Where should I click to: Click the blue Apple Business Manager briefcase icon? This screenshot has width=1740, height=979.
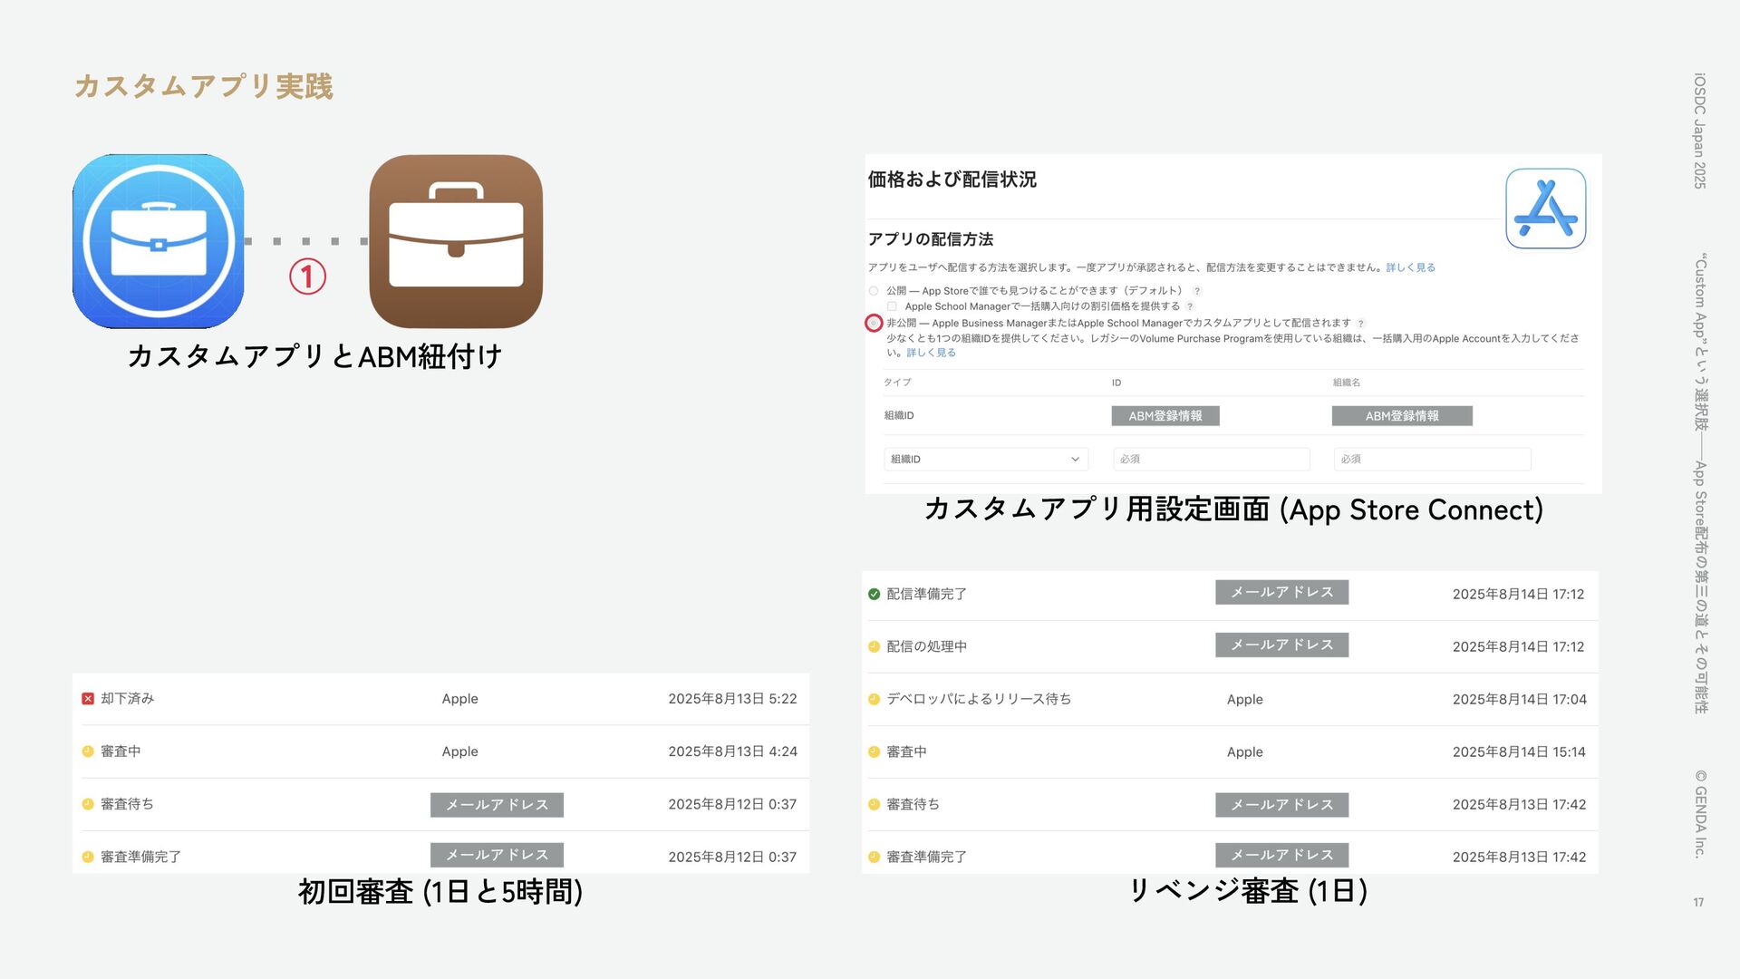point(159,241)
